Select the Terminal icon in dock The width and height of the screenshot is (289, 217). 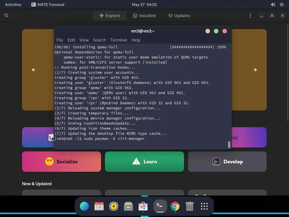click(x=160, y=206)
